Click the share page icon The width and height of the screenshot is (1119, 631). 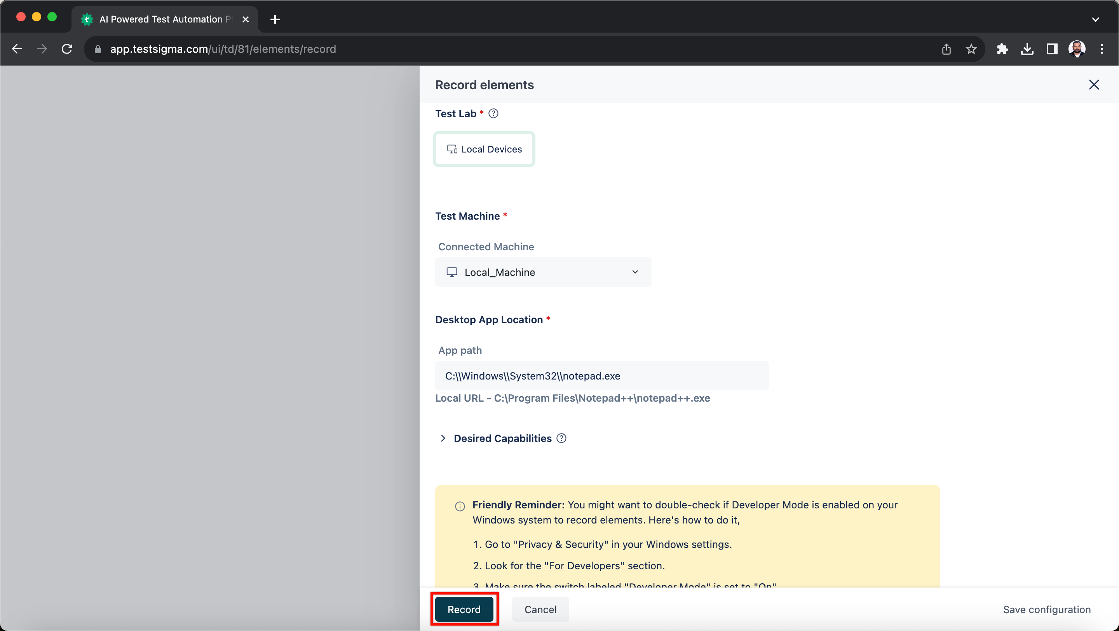click(x=946, y=49)
